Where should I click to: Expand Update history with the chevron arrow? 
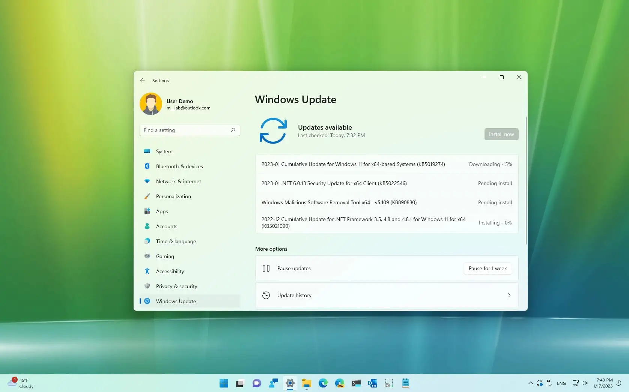(x=509, y=295)
